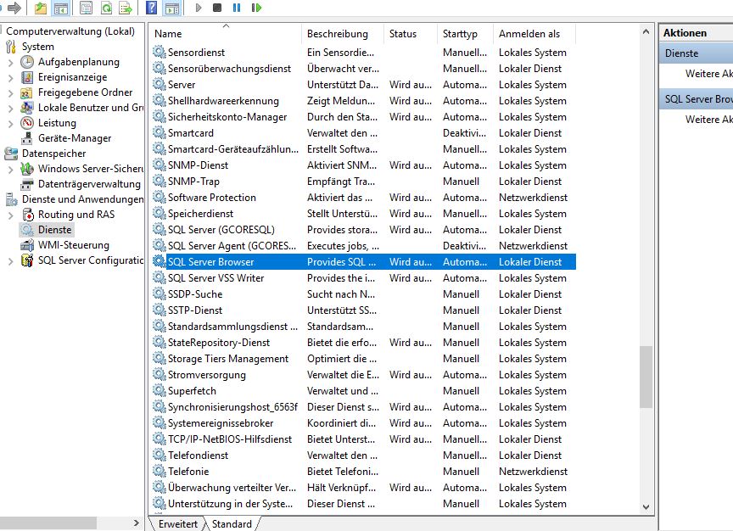Click the Stop service toolbar icon
Image resolution: width=733 pixels, height=531 pixels.
[x=217, y=8]
